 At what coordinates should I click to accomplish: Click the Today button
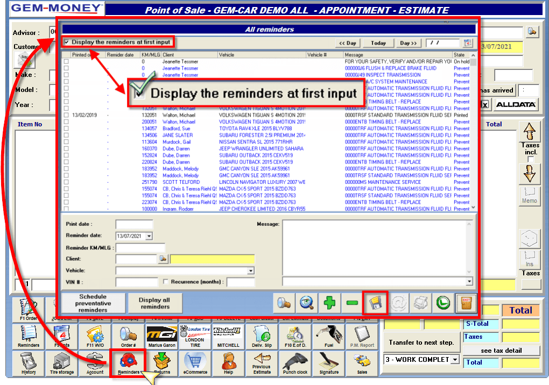[378, 43]
